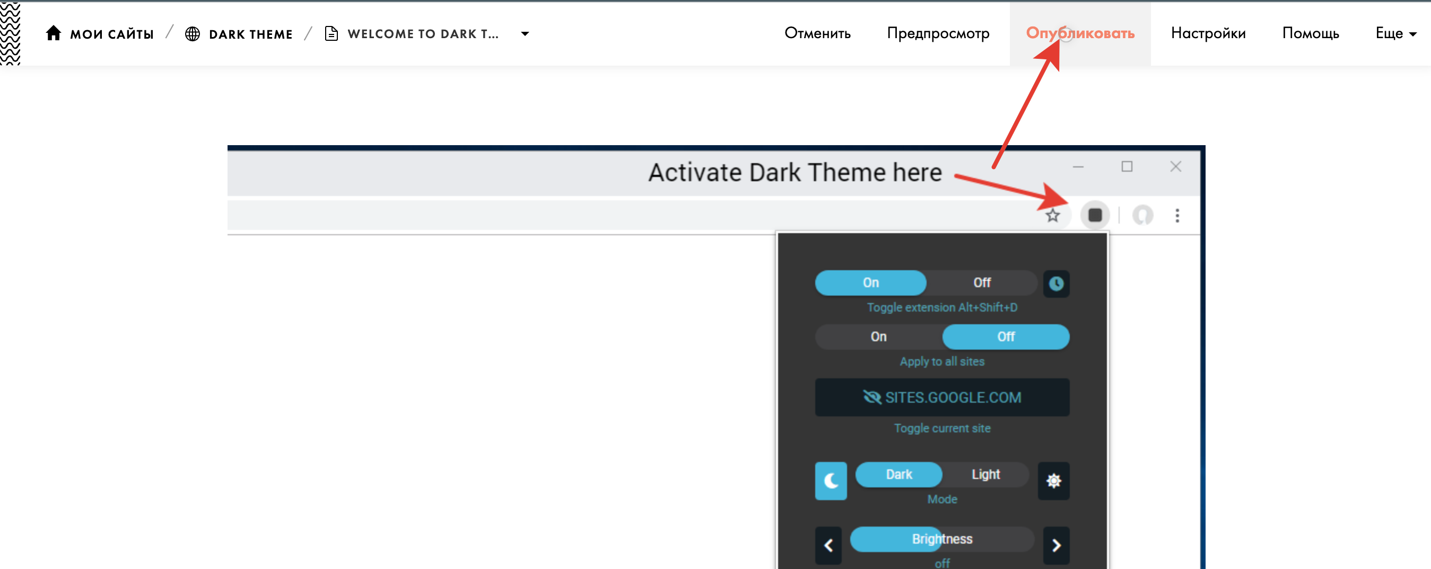Click the globe icon next to Dark Theme
The image size is (1431, 569).
click(x=192, y=34)
